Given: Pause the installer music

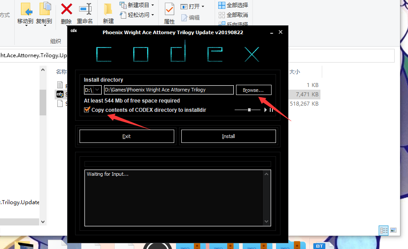Looking at the screenshot, I should 271,110.
